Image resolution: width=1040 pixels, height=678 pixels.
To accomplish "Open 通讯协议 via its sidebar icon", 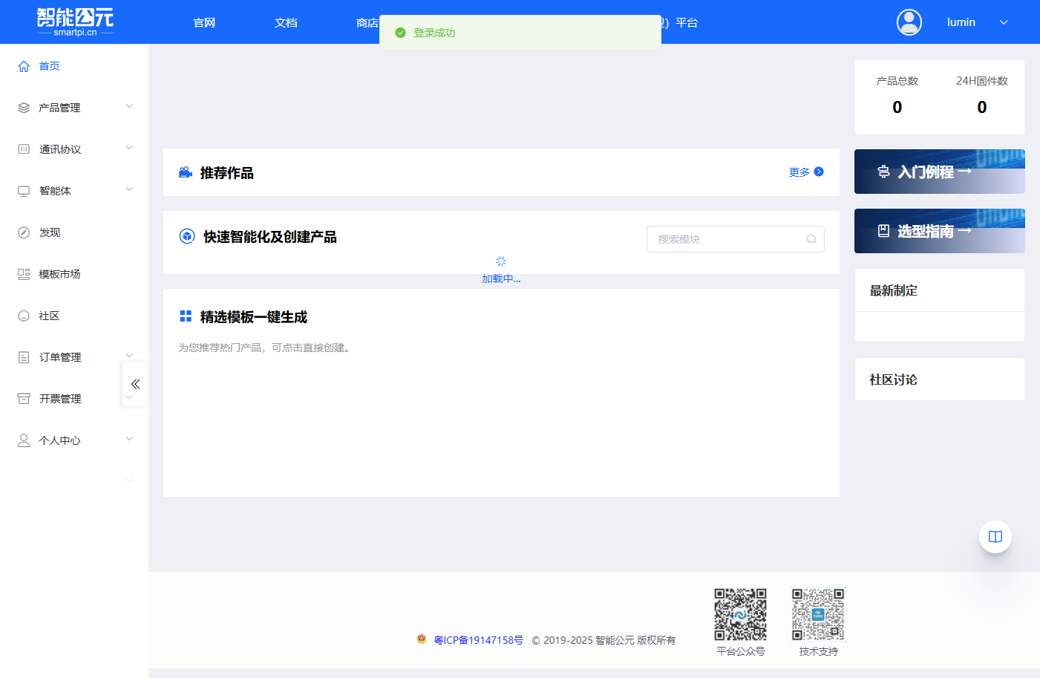I will click(23, 148).
